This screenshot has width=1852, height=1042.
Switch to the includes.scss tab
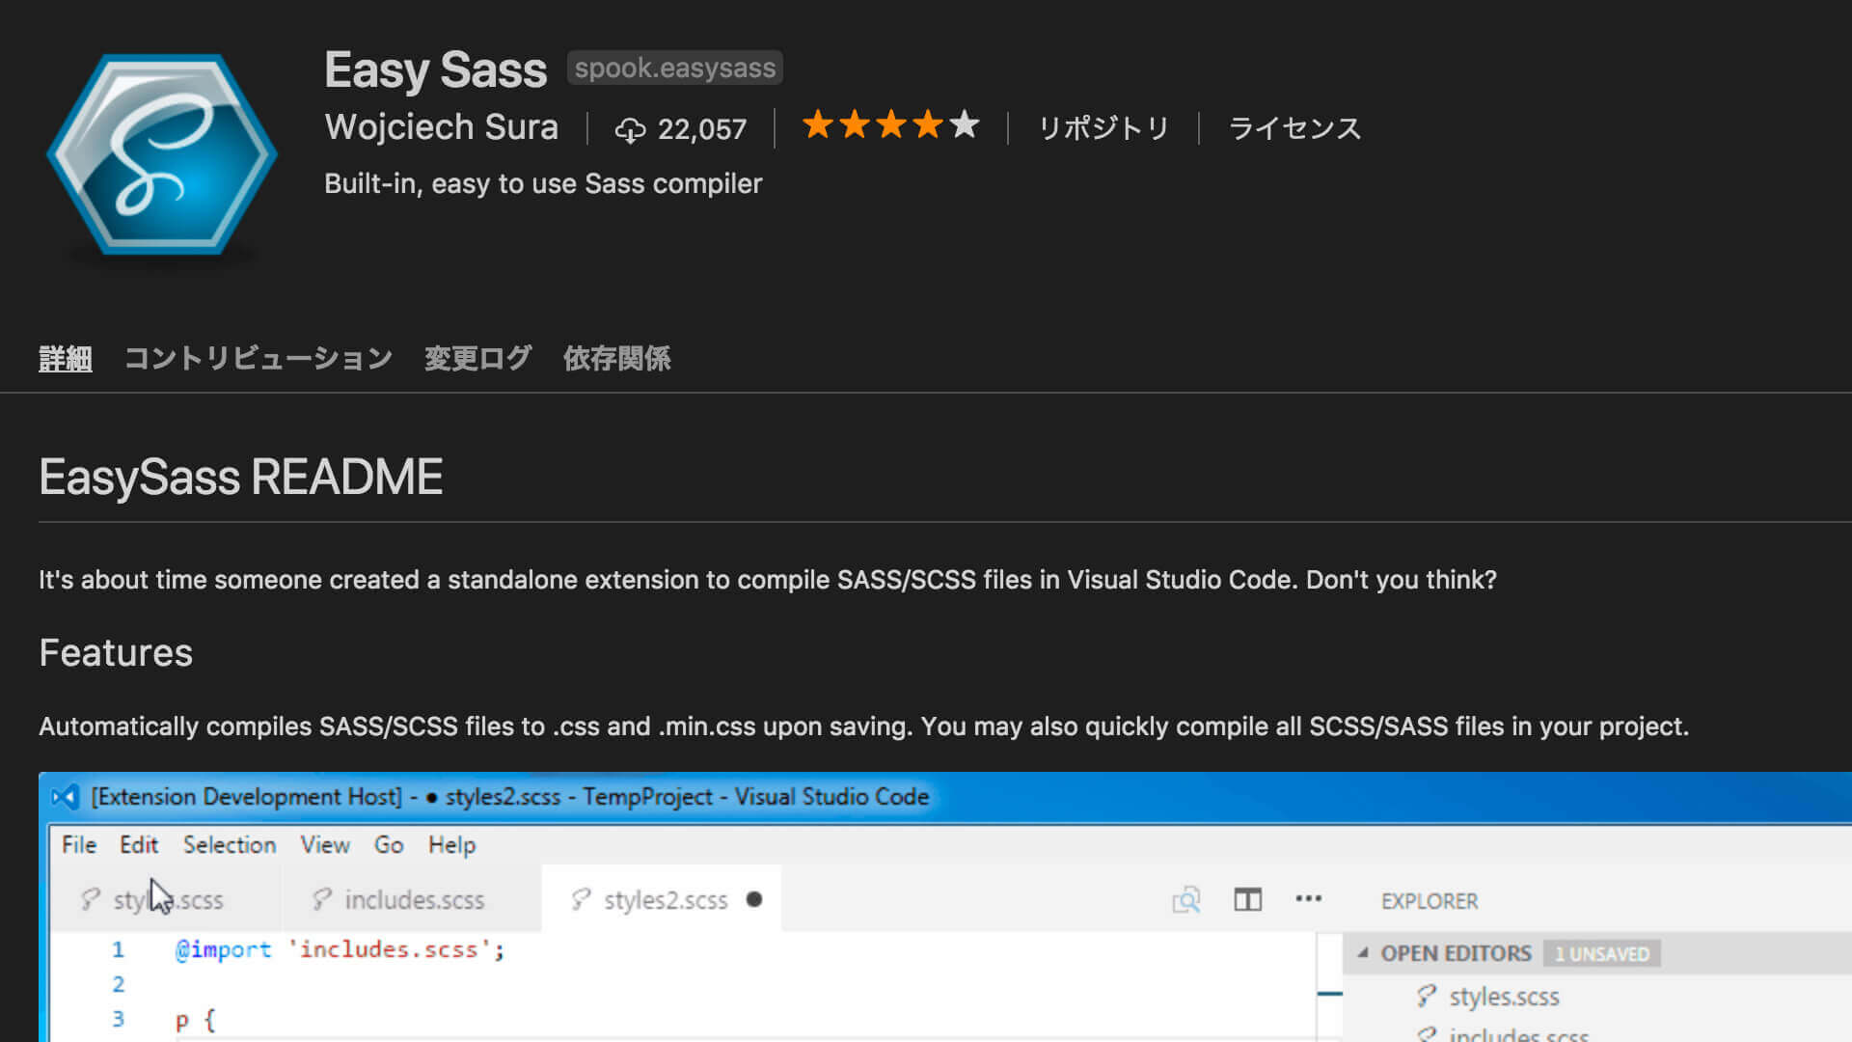(415, 899)
